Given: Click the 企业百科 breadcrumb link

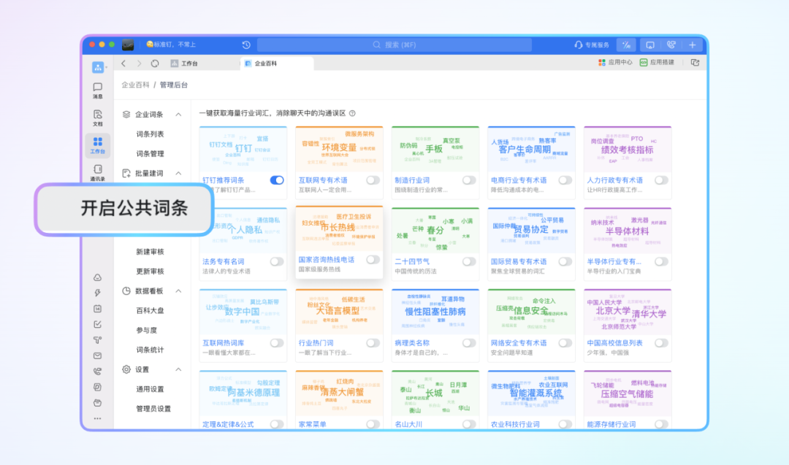Looking at the screenshot, I should pyautogui.click(x=135, y=85).
